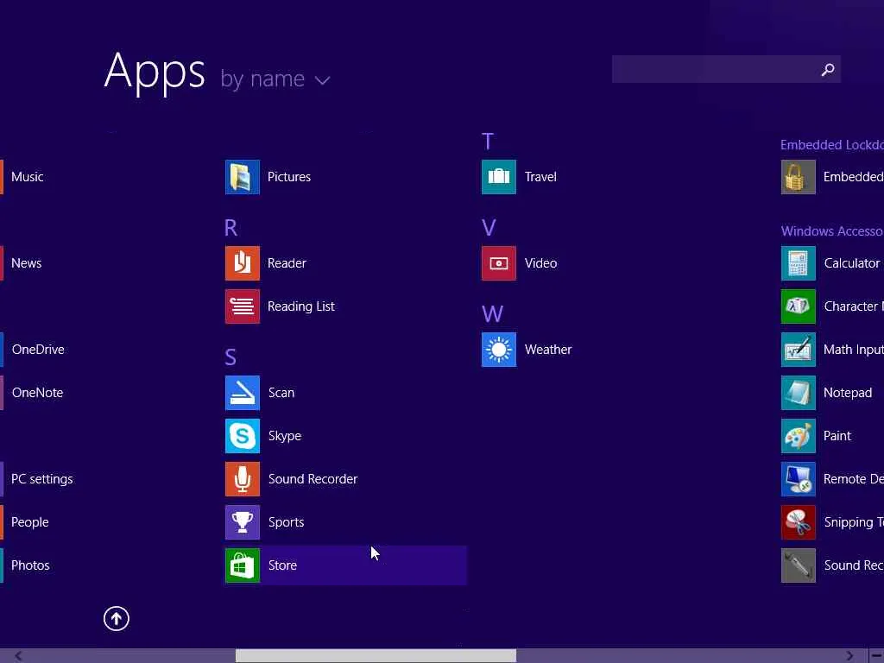The height and width of the screenshot is (663, 884).
Task: Open the Music app label
Action: 27,177
